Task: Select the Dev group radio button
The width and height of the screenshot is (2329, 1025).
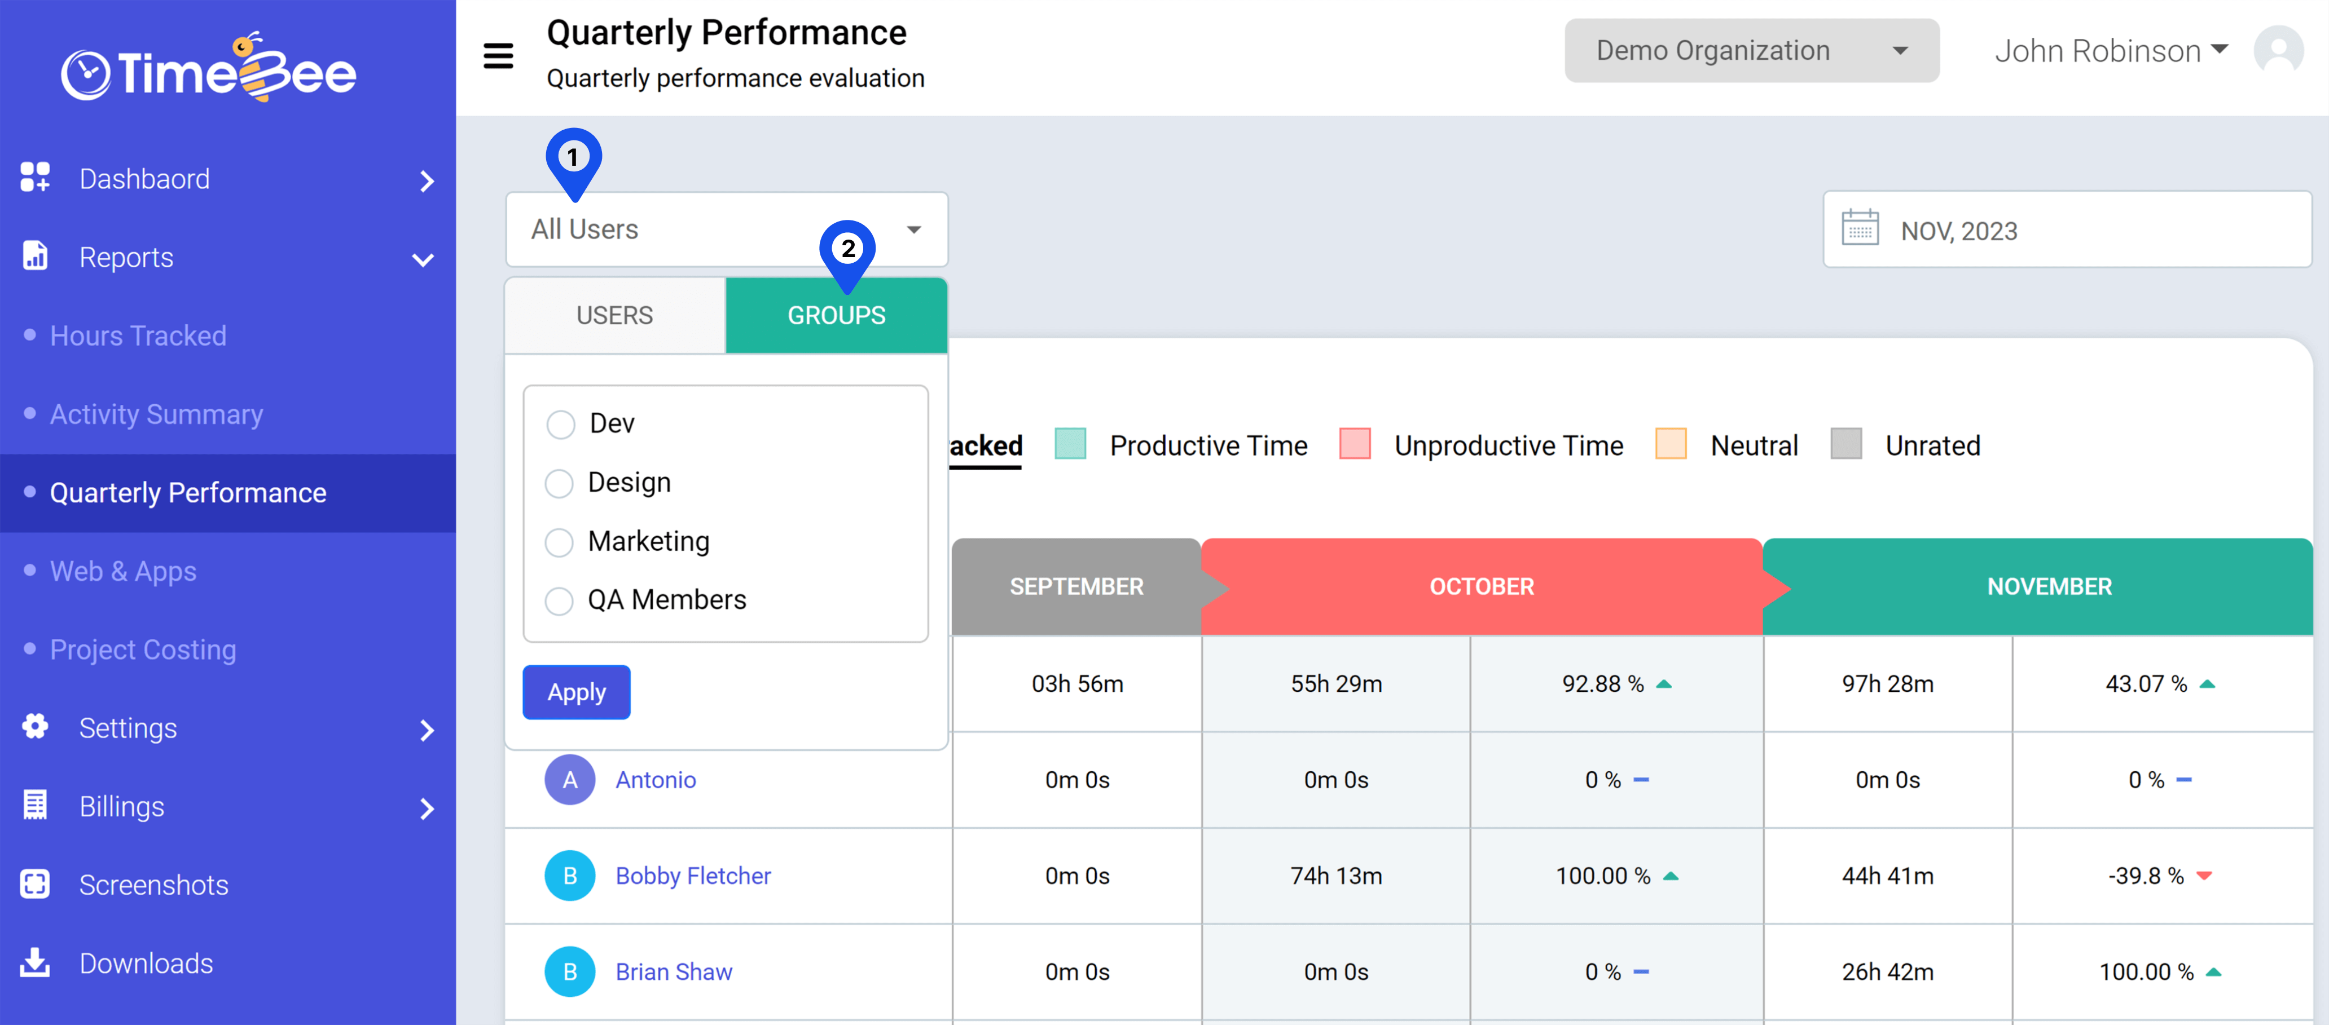Action: 560,424
